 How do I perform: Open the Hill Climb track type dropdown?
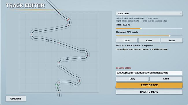coord(149,13)
